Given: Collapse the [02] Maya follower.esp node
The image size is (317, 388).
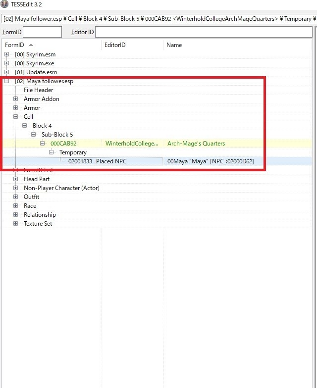Looking at the screenshot, I should click(x=7, y=81).
